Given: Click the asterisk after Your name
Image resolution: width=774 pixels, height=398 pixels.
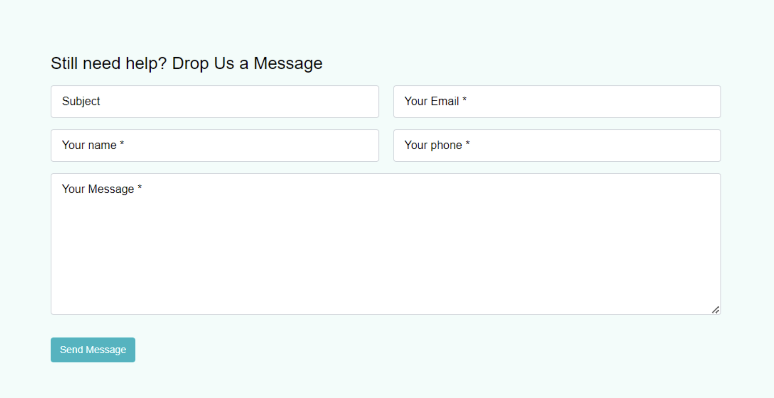Looking at the screenshot, I should 122,144.
